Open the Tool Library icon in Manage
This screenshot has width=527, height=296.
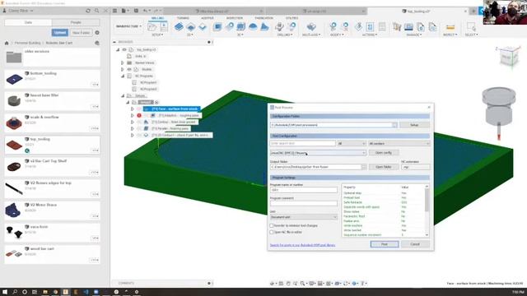point(397,27)
